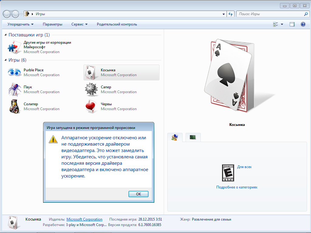
Task: Click the Back navigation arrow
Action: pyautogui.click(x=7, y=14)
